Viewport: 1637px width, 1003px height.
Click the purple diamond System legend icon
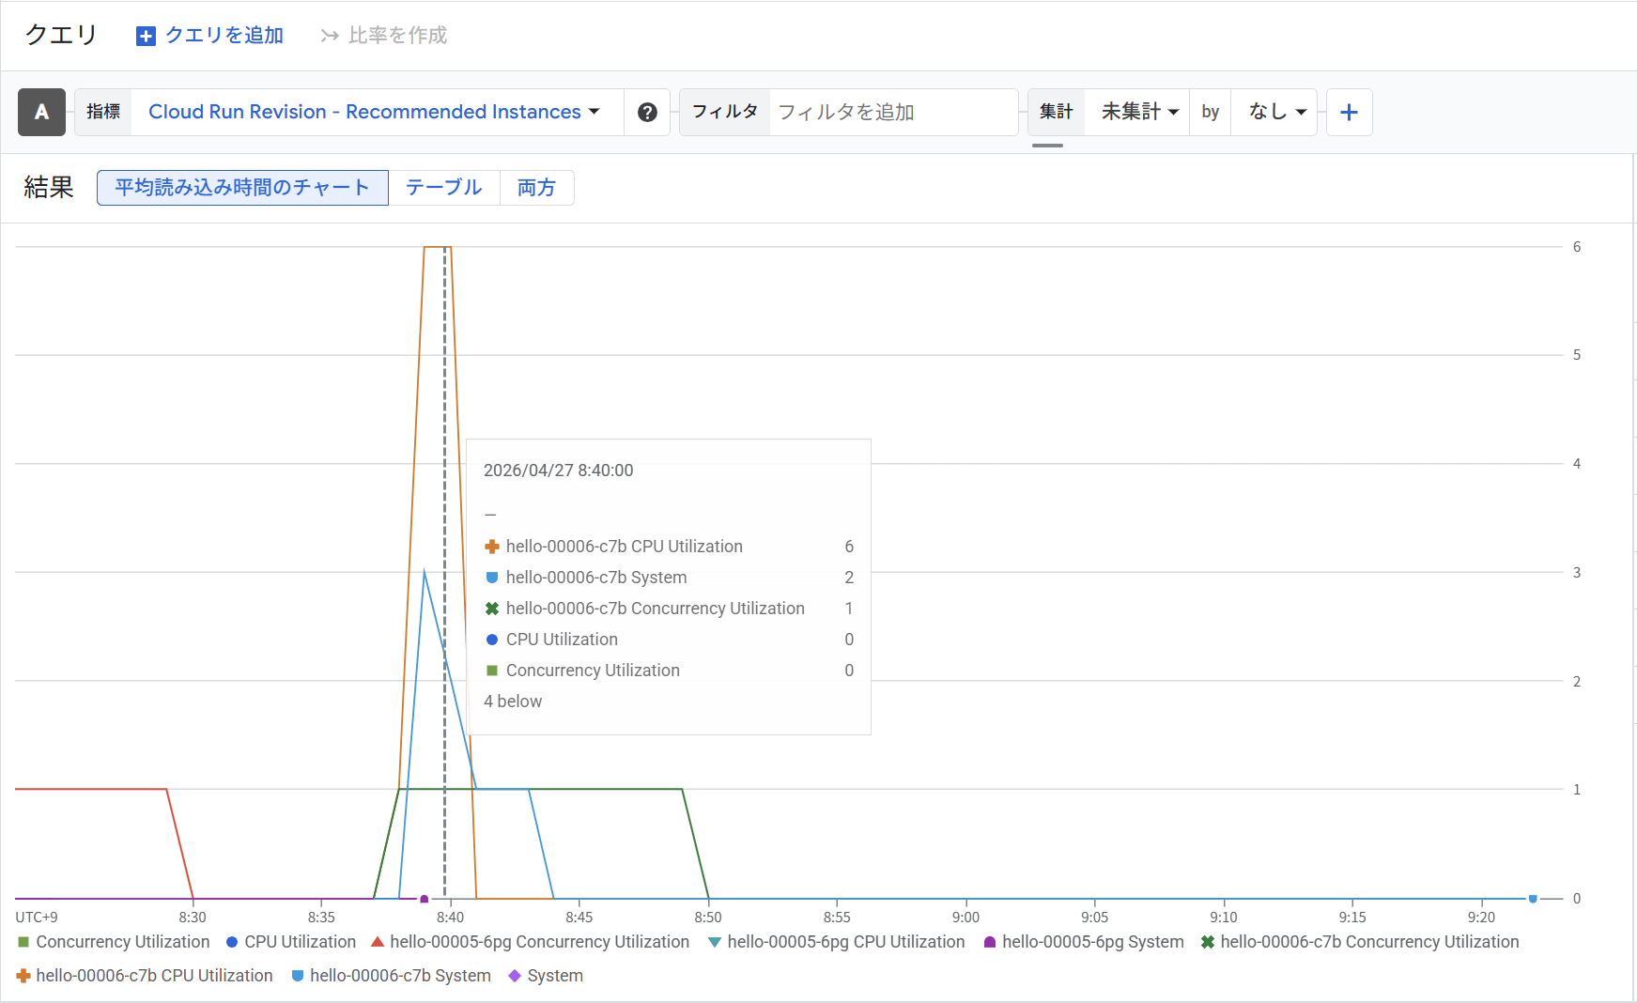click(514, 976)
